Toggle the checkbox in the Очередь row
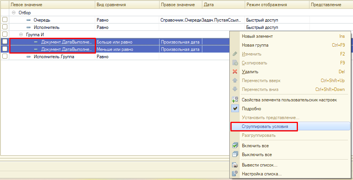Image resolution: width=353 pixels, height=180 pixels. (5, 20)
